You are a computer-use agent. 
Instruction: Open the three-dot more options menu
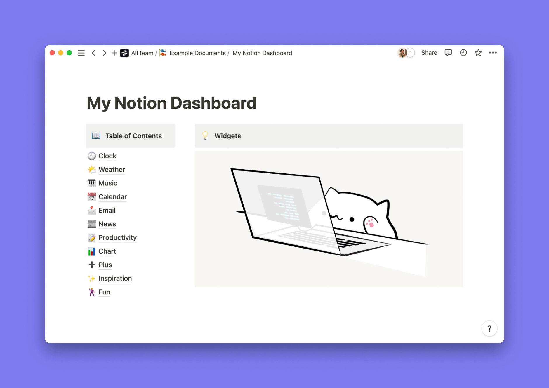point(493,53)
